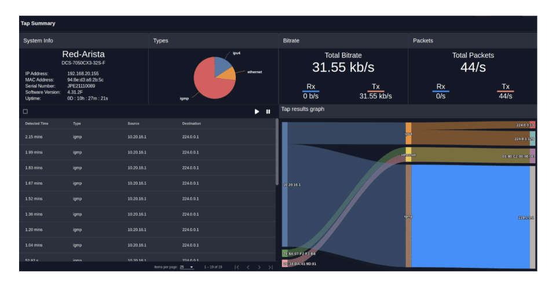Select the 2.15 mins igmp row

(145, 137)
